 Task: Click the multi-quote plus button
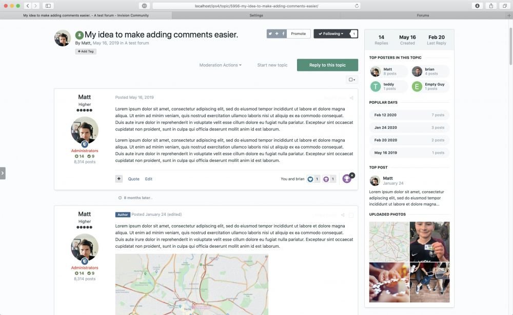point(119,179)
